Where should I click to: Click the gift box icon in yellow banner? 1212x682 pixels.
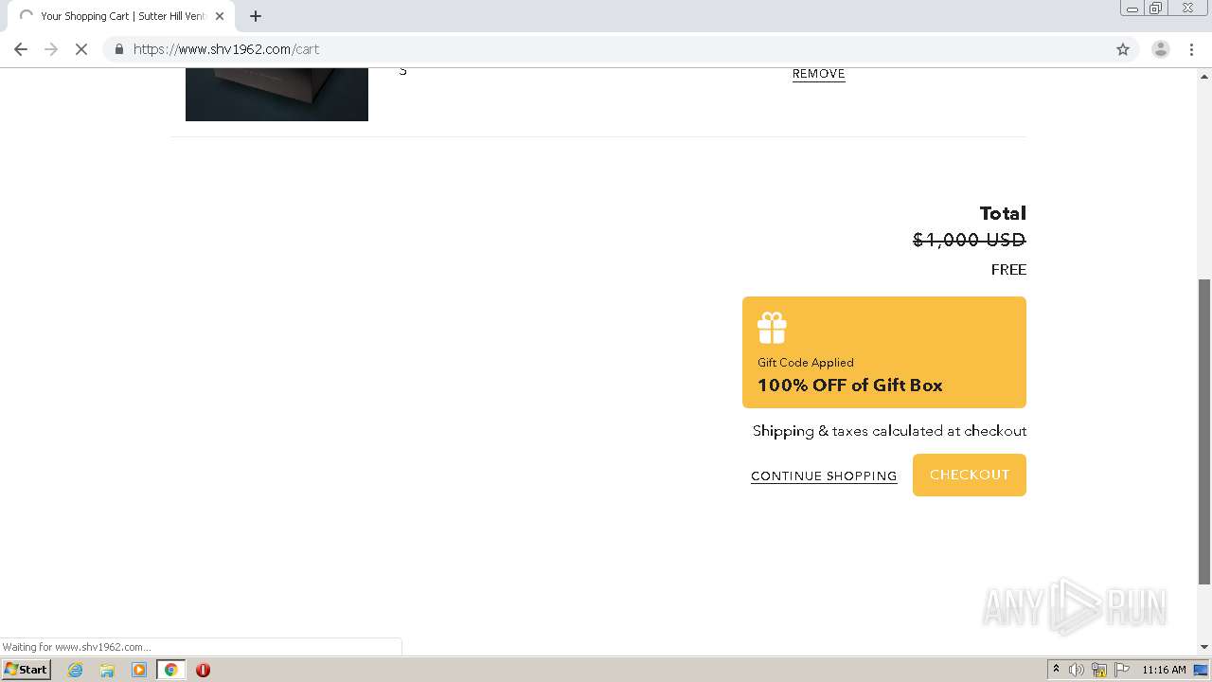coord(772,328)
